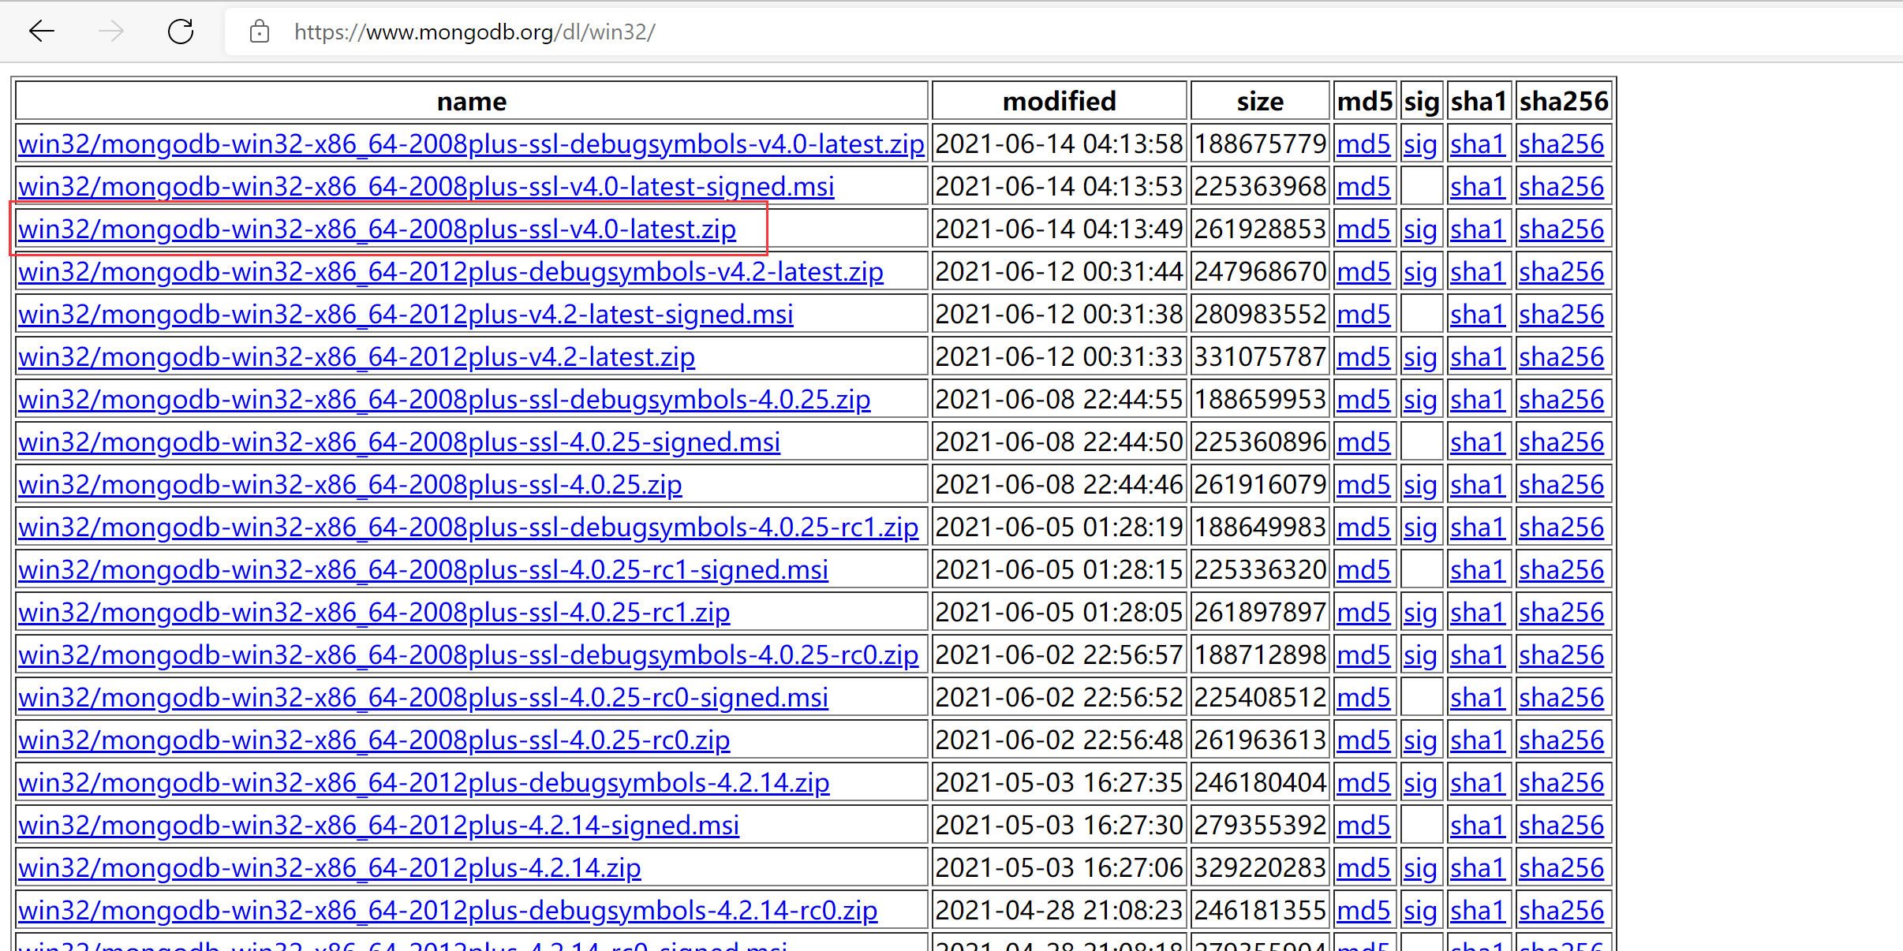The height and width of the screenshot is (951, 1903).
Task: Open 2012plus-4.2.14.zip download link
Action: (x=330, y=868)
